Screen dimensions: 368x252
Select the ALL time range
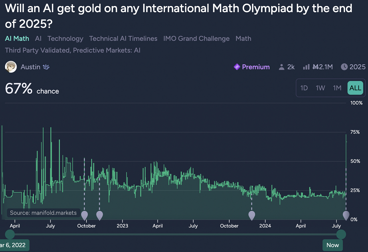click(x=355, y=88)
